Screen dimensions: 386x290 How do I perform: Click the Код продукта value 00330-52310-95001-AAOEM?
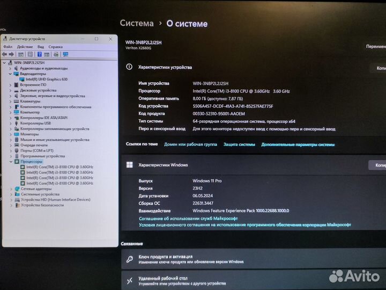219,114
